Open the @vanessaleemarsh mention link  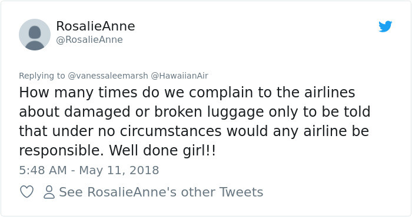coord(108,76)
